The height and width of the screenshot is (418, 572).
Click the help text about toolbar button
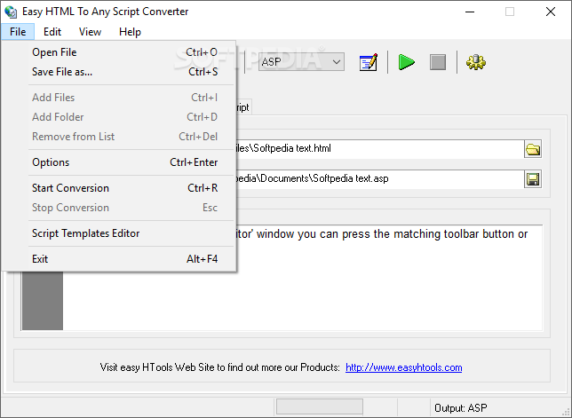pos(382,234)
